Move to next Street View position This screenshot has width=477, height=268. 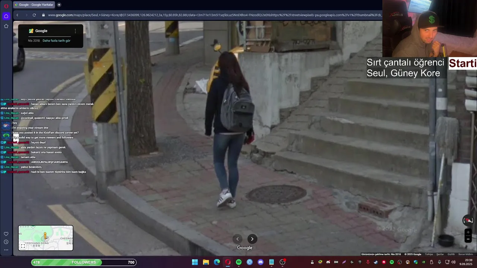[252, 239]
